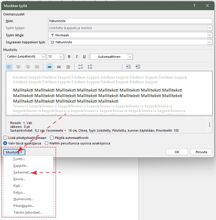Align text to the left
Screen dimensions: 216x220
click(x=9, y=67)
